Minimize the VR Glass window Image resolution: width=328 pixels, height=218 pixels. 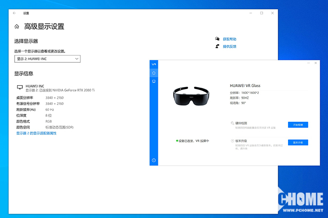pyautogui.click(x=309, y=63)
